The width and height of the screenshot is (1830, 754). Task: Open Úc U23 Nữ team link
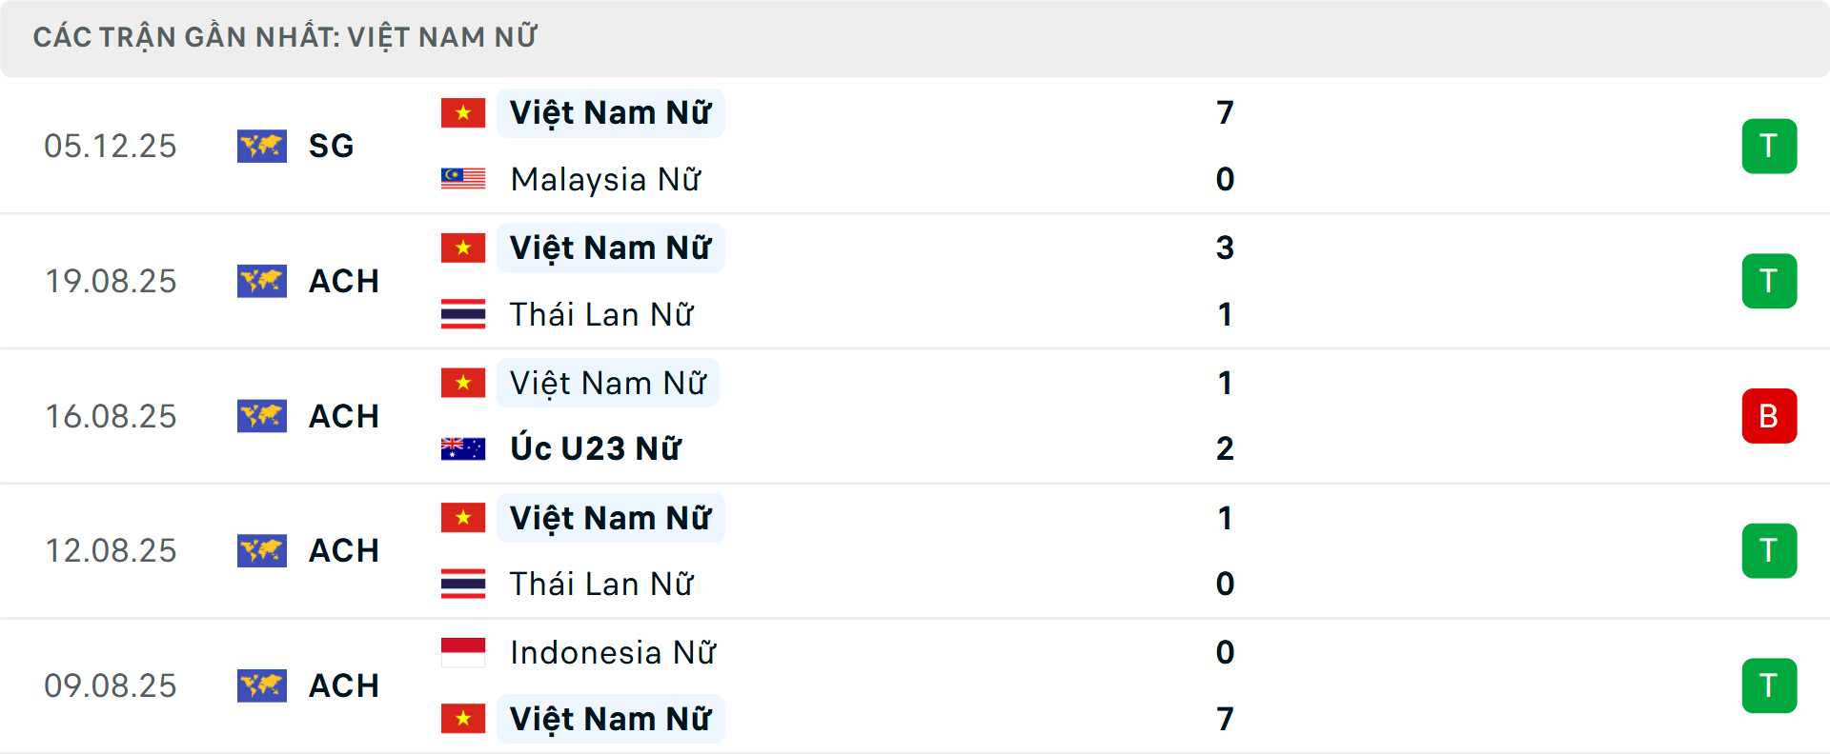click(x=596, y=448)
